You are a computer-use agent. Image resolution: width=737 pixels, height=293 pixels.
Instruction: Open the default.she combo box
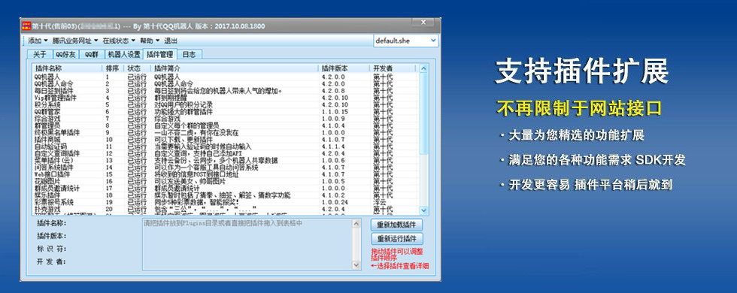tap(406, 41)
